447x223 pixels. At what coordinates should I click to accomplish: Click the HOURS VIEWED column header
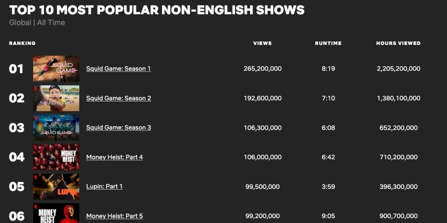398,43
